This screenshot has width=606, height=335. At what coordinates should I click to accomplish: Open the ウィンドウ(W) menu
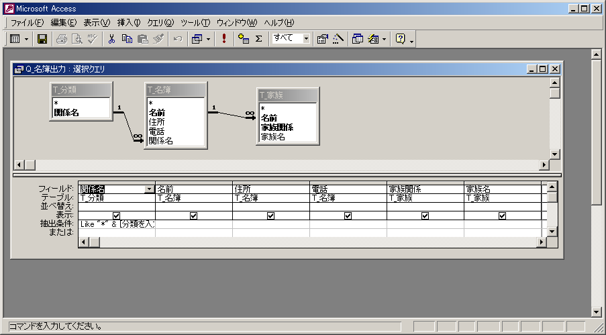[x=236, y=22]
